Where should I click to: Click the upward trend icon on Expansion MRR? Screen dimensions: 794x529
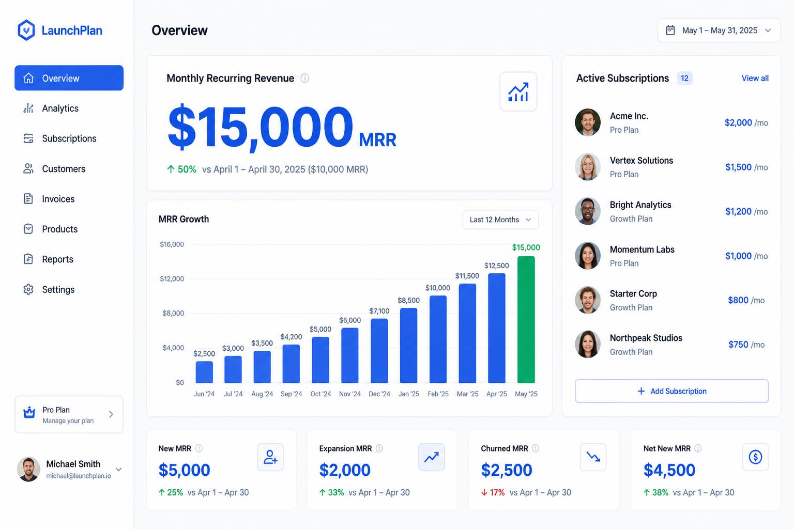point(431,457)
